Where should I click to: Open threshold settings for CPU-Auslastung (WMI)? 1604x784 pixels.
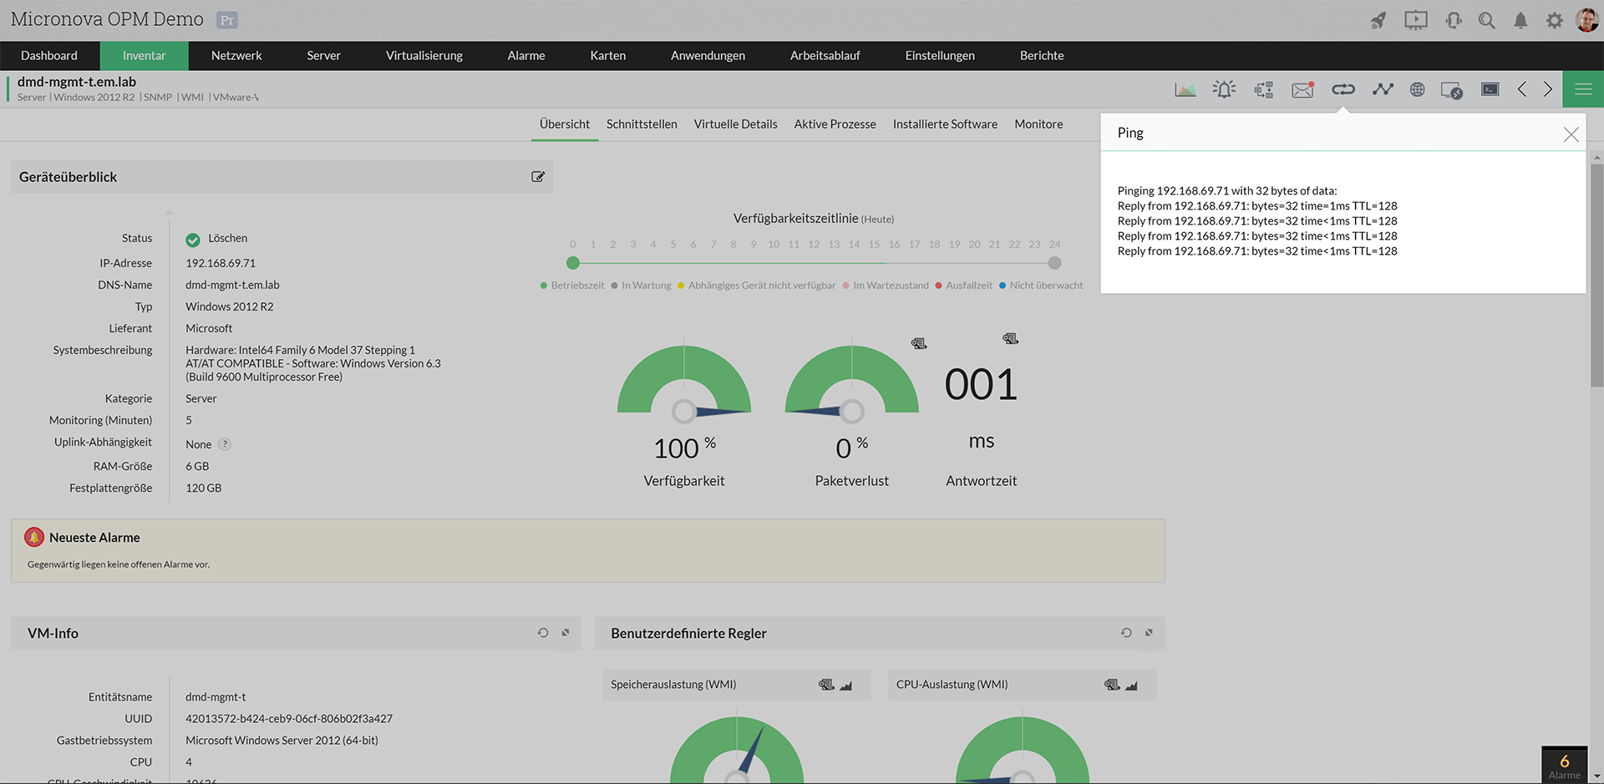[x=1112, y=685]
